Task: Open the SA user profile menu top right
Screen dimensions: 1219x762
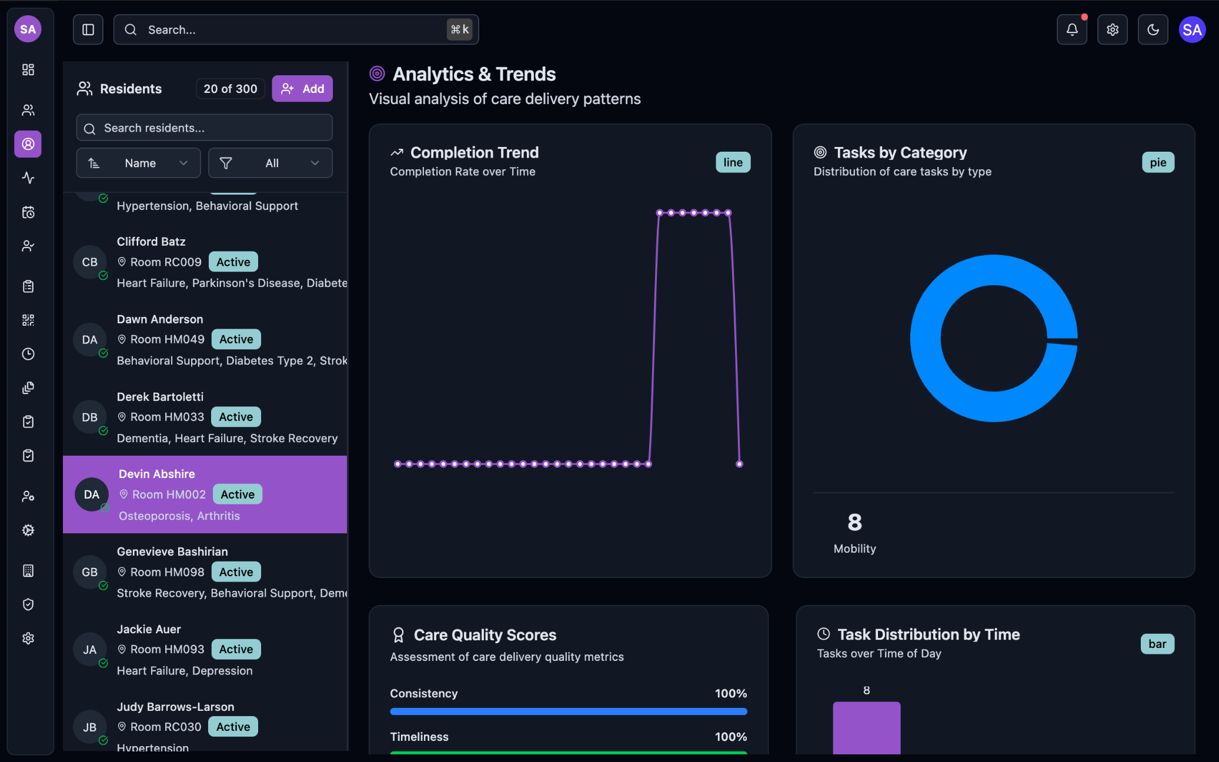Action: [1192, 29]
